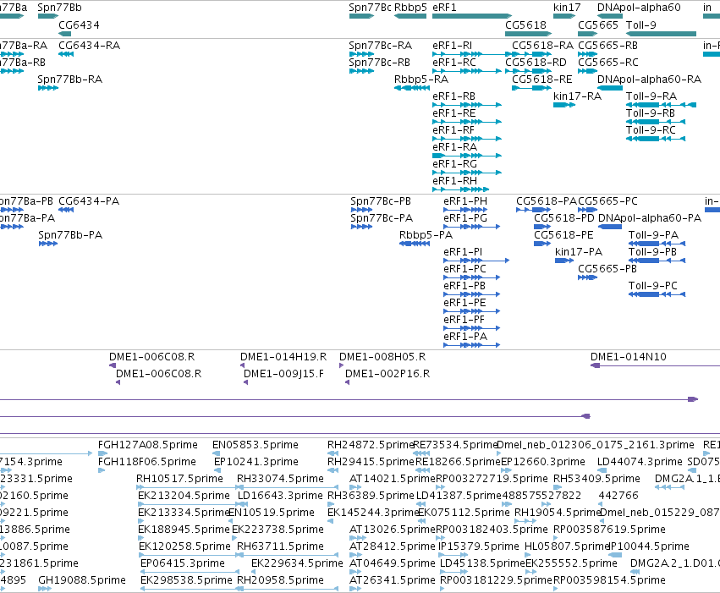Click clone DME1-014H19.R
Viewport: 720px width, 593px height.
283,357
